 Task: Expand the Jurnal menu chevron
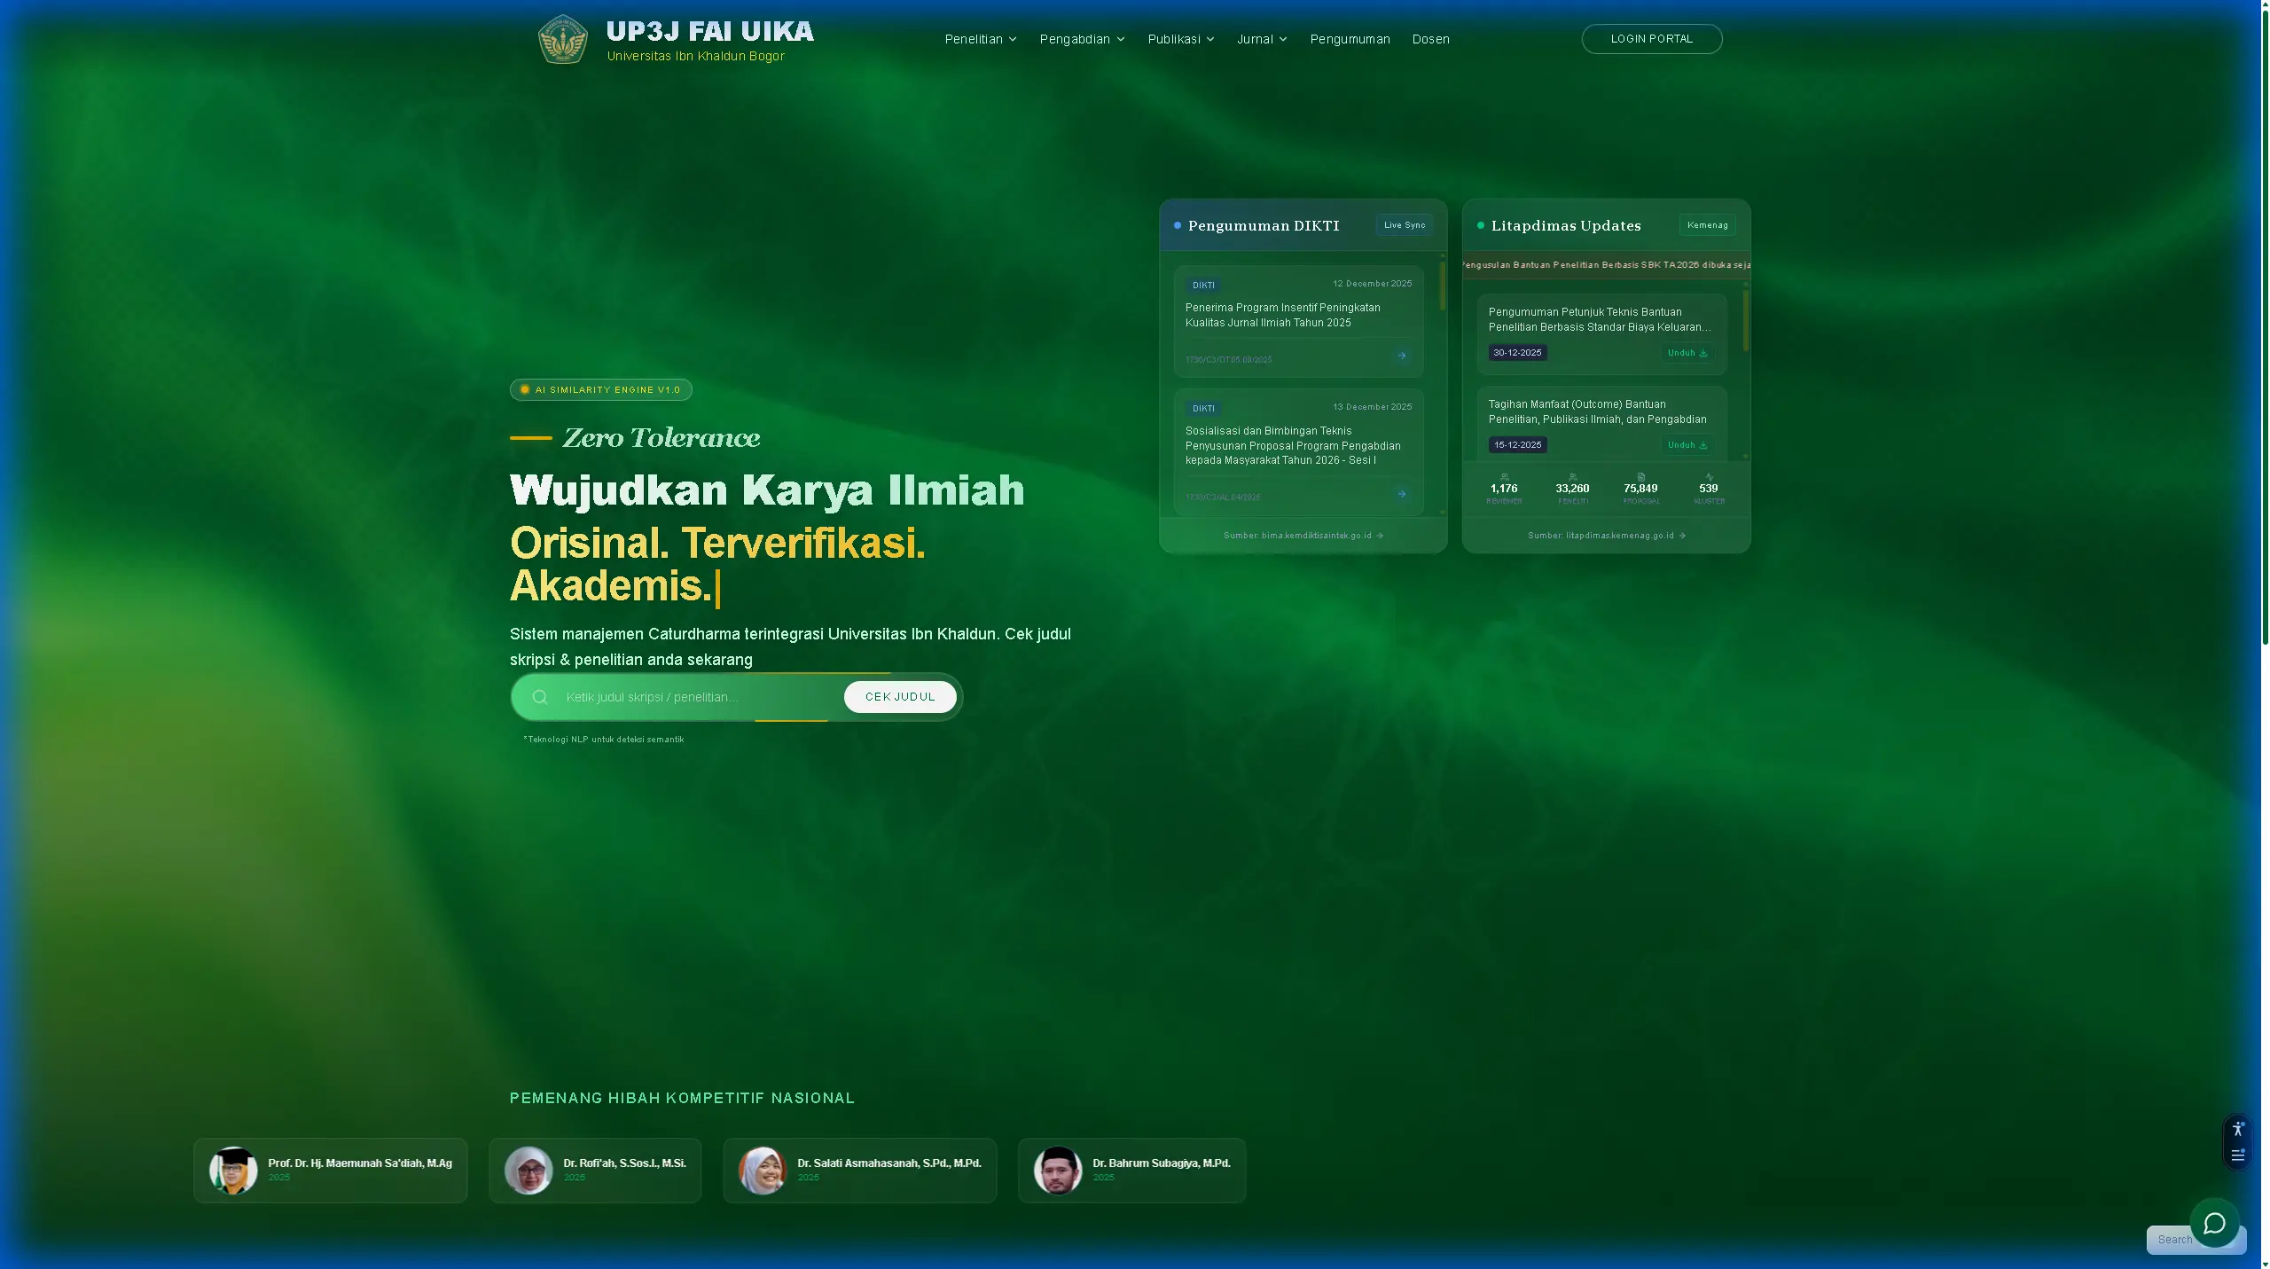point(1282,39)
